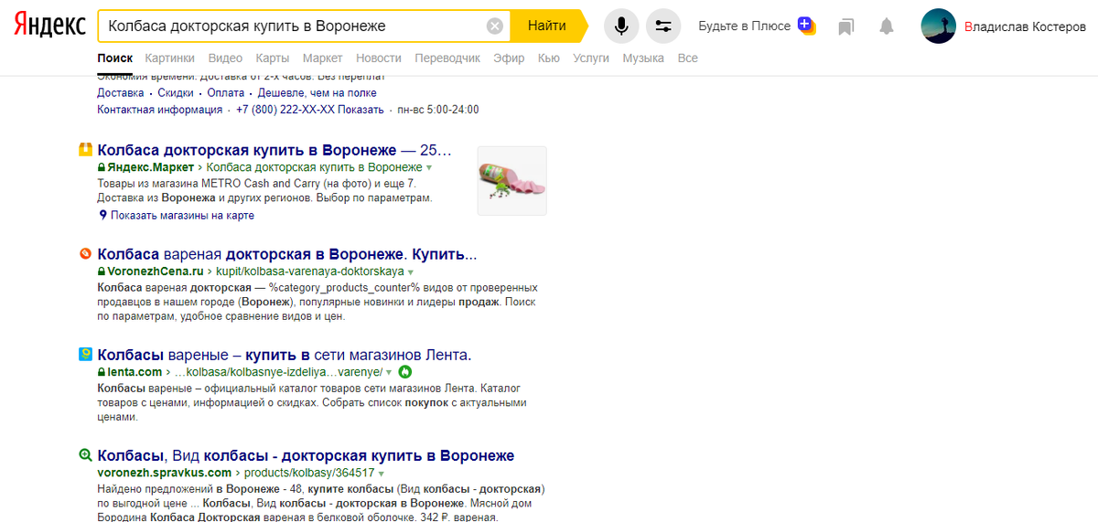Screen dimensions: 1098x522
Task: Clear the search query with the X icon
Action: click(x=495, y=26)
